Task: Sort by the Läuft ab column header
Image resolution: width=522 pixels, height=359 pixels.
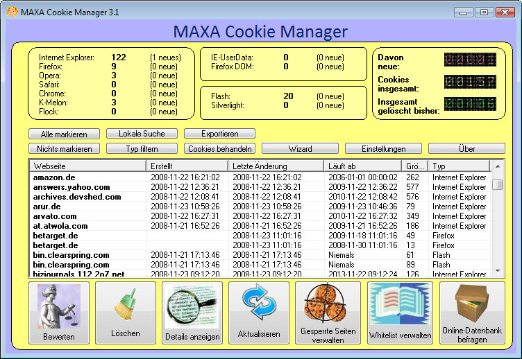Action: 362,166
